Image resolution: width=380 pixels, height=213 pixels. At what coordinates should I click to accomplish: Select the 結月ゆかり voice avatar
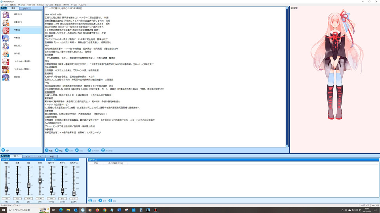pos(6,15)
